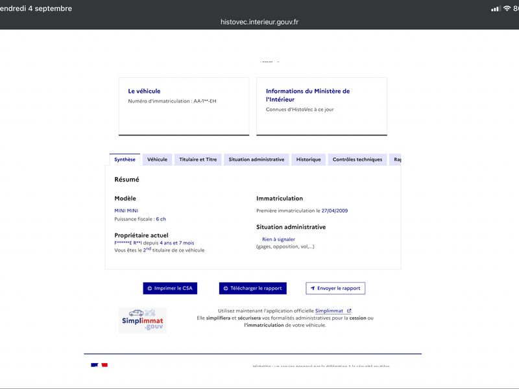Screen dimensions: 519x389
Task: Click the paper plane icon in Envoyer le rapport
Action: point(313,289)
